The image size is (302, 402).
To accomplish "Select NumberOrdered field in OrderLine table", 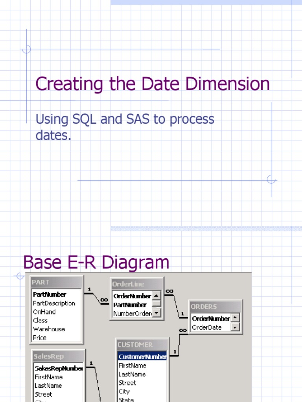I will click(132, 313).
